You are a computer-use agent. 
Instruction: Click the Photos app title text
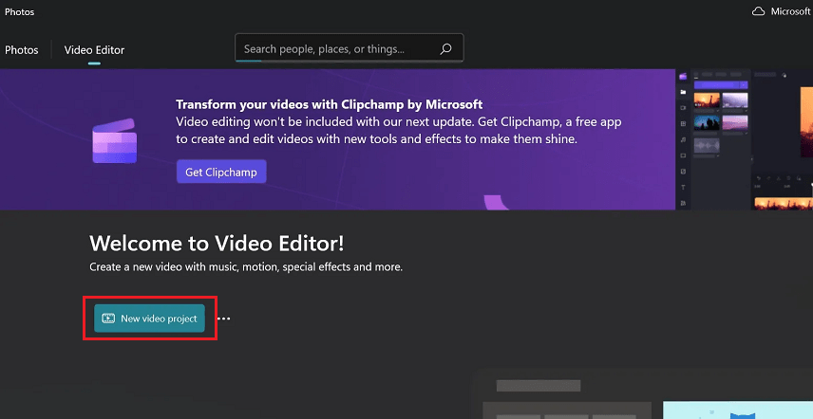tap(20, 12)
